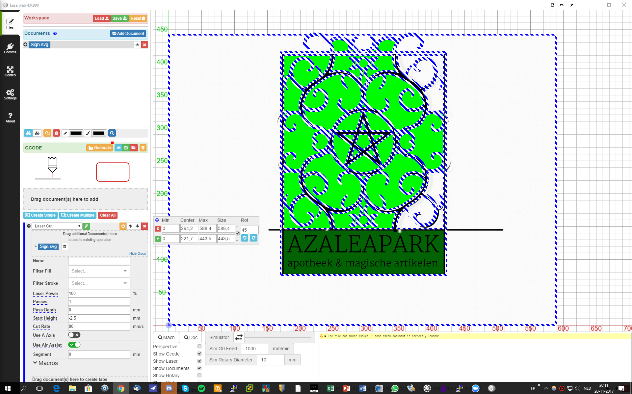Image resolution: width=632 pixels, height=394 pixels.
Task: Disable the Use Air Assist switch
Action: pyautogui.click(x=74, y=345)
